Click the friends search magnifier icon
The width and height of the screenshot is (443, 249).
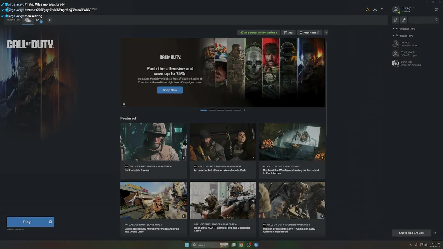pyautogui.click(x=436, y=20)
